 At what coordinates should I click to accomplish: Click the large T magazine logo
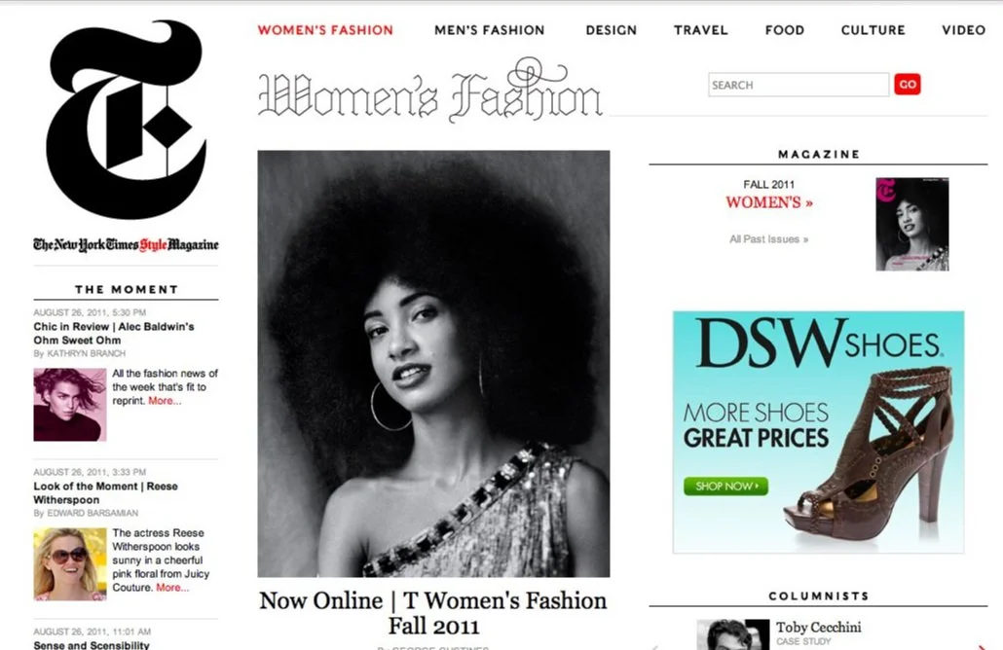[x=126, y=120]
